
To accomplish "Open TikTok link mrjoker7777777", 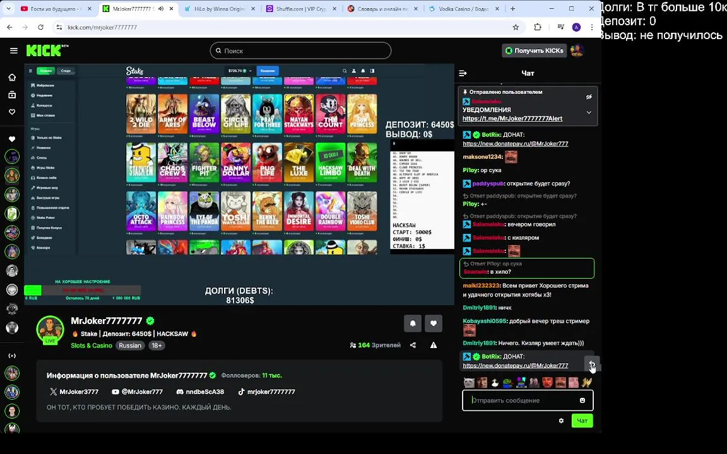I will (x=266, y=392).
